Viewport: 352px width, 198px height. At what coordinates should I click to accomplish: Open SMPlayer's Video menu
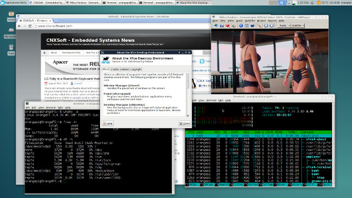(x=230, y=21)
